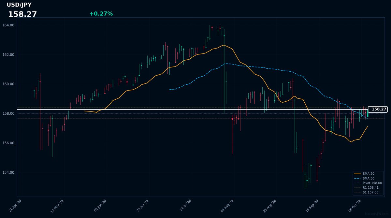Select the 162.00 price axis label
Viewport: 391px width, 218px height.
8,55
